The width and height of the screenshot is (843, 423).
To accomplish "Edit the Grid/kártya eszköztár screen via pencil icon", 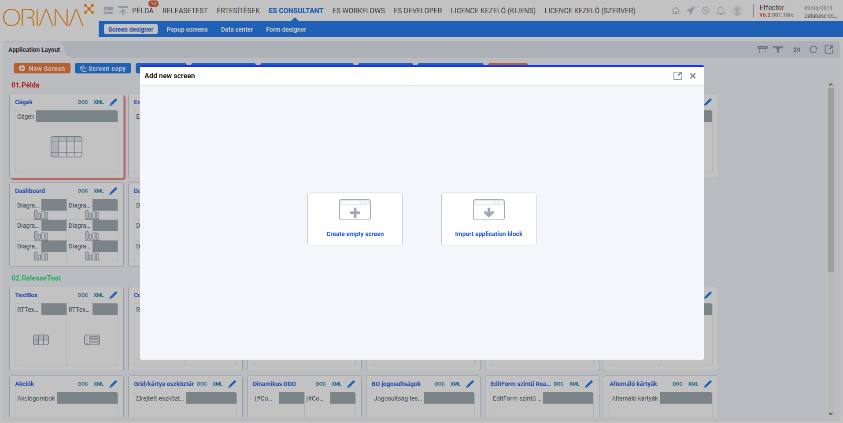I will tap(232, 384).
